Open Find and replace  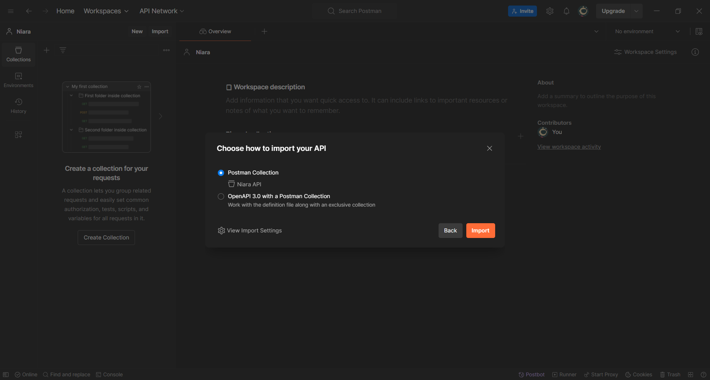click(x=67, y=374)
